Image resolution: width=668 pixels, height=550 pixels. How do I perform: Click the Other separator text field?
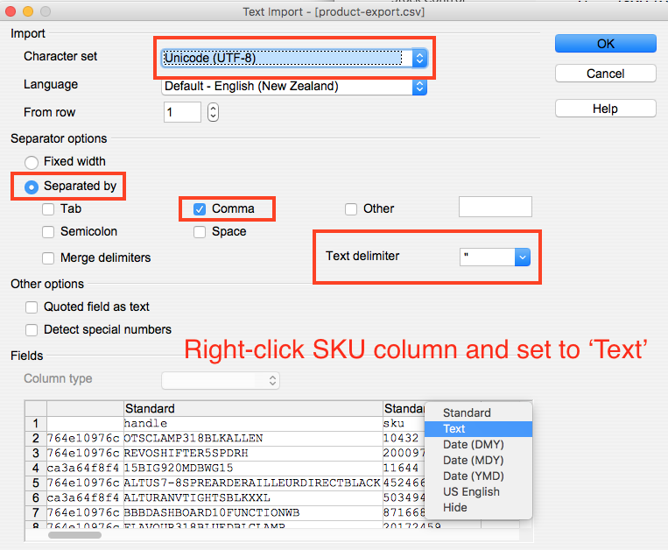(x=495, y=208)
